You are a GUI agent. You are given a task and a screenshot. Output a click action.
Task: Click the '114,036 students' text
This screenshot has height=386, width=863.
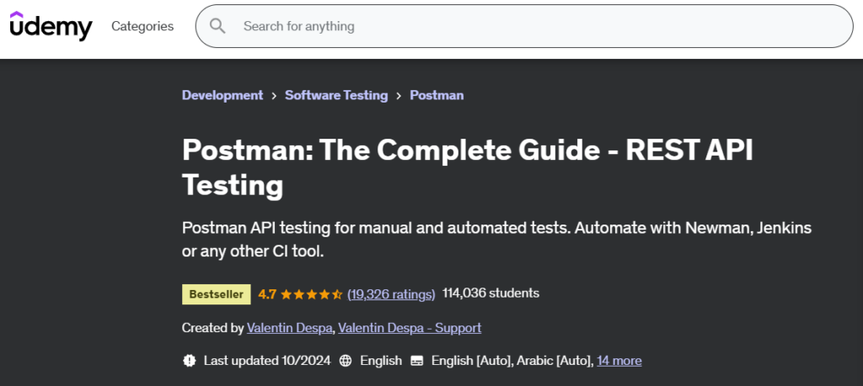pyautogui.click(x=491, y=293)
